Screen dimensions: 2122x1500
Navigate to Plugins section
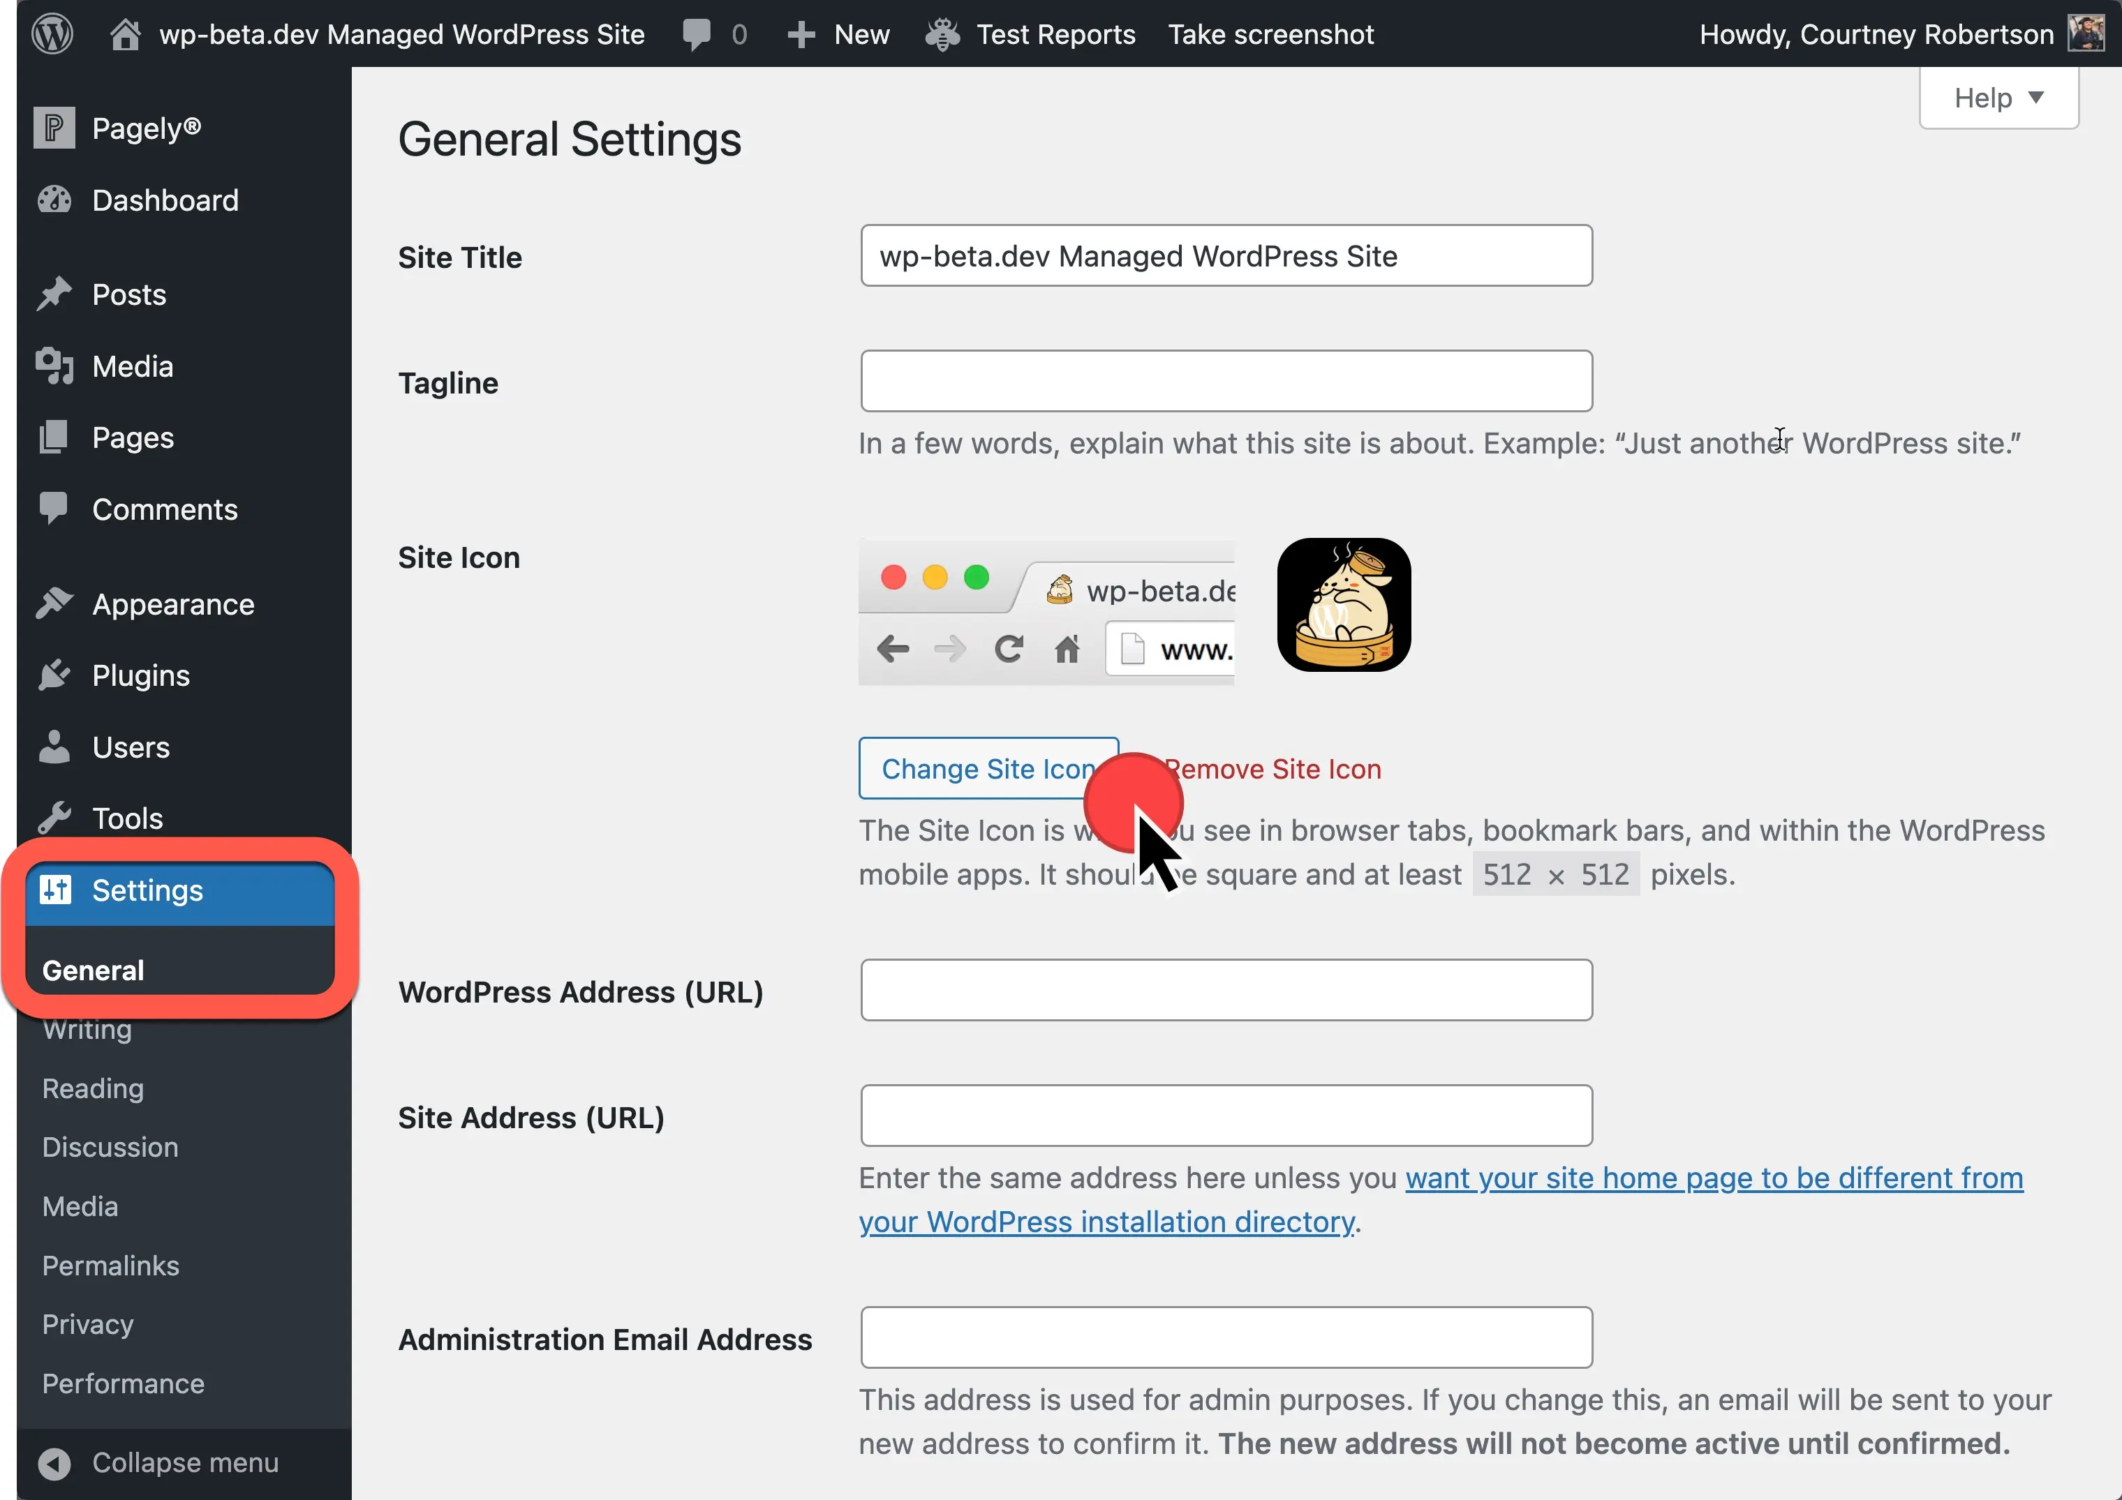pyautogui.click(x=140, y=675)
